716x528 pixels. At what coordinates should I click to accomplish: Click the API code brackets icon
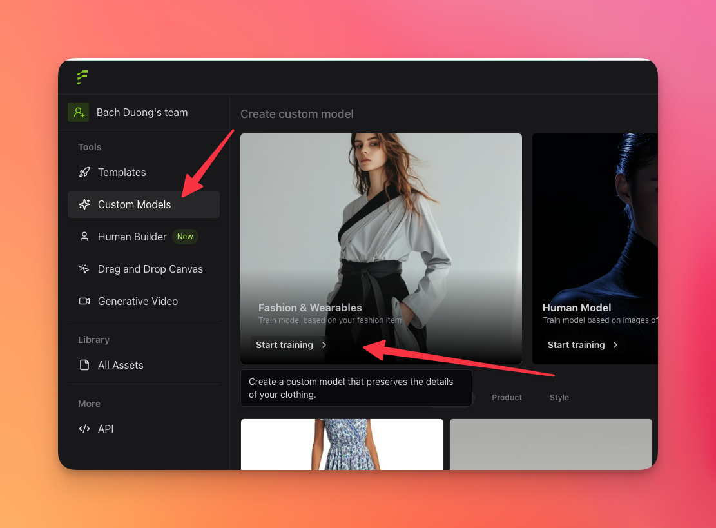(84, 429)
